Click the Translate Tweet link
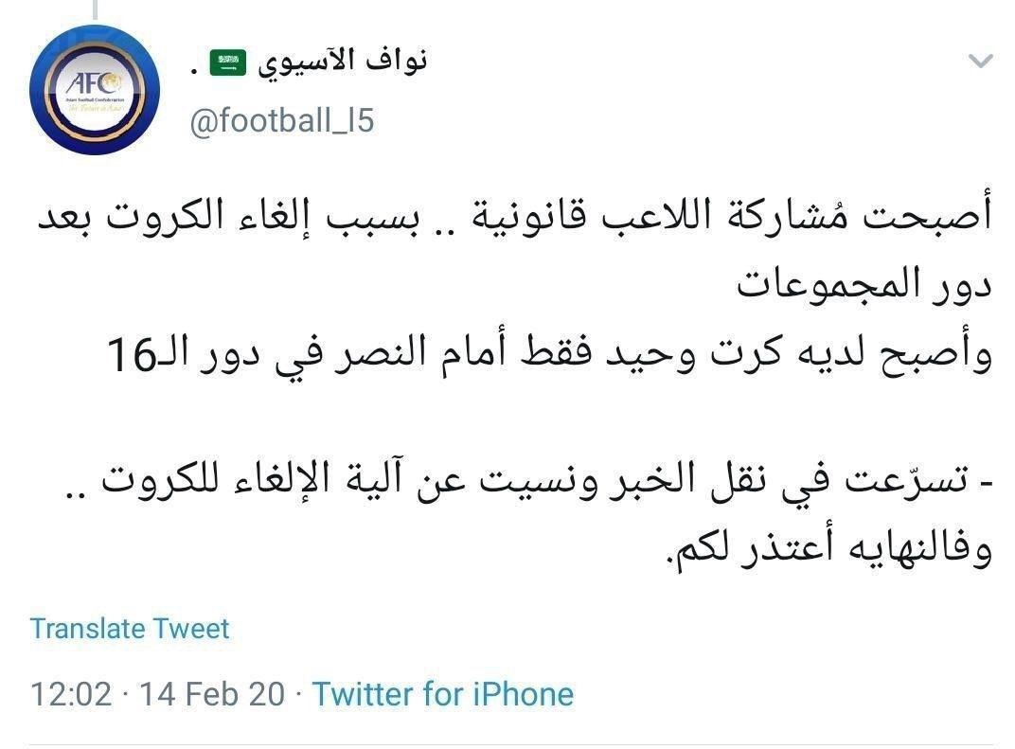The width and height of the screenshot is (1015, 749). tap(130, 629)
